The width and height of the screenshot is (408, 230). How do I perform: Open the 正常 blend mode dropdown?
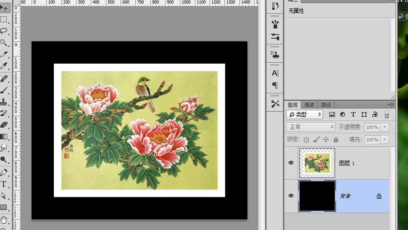311,127
